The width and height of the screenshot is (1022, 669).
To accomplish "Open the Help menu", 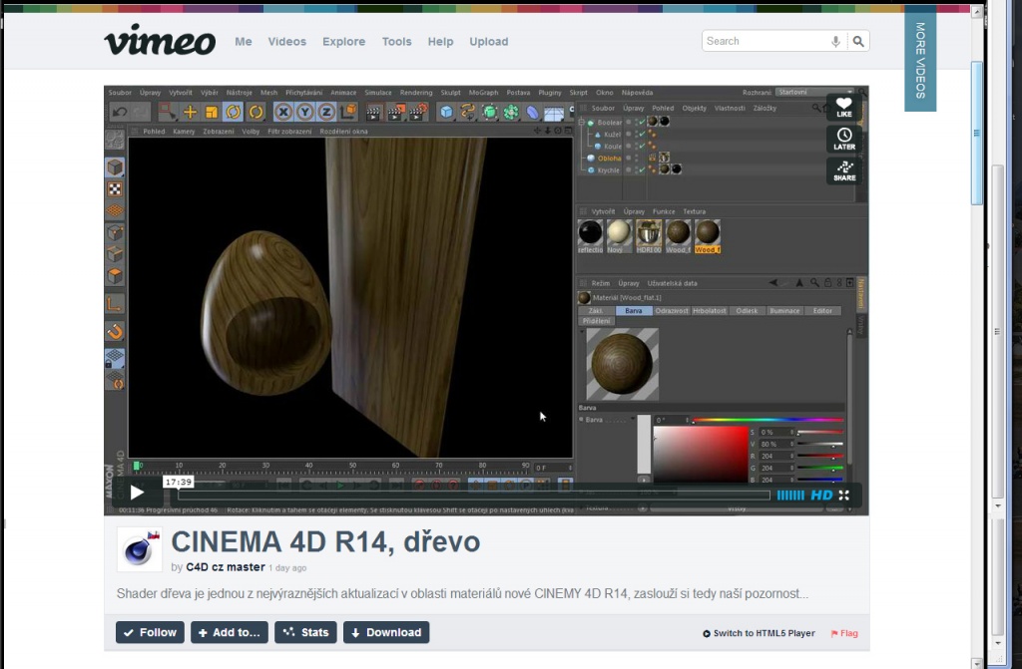I will click(440, 41).
